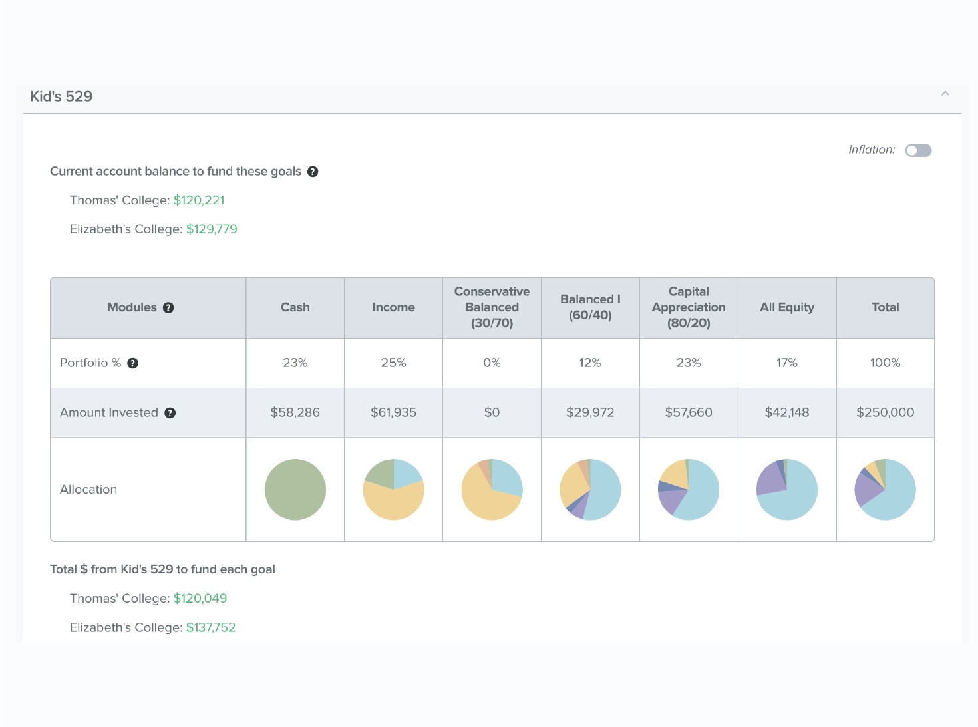The width and height of the screenshot is (978, 727).
Task: Click the Cash column header
Action: tap(295, 307)
